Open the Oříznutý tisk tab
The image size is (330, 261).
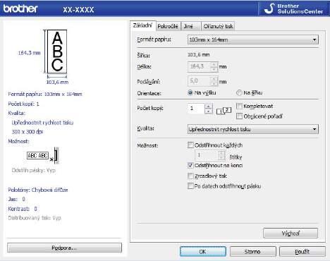click(x=219, y=26)
